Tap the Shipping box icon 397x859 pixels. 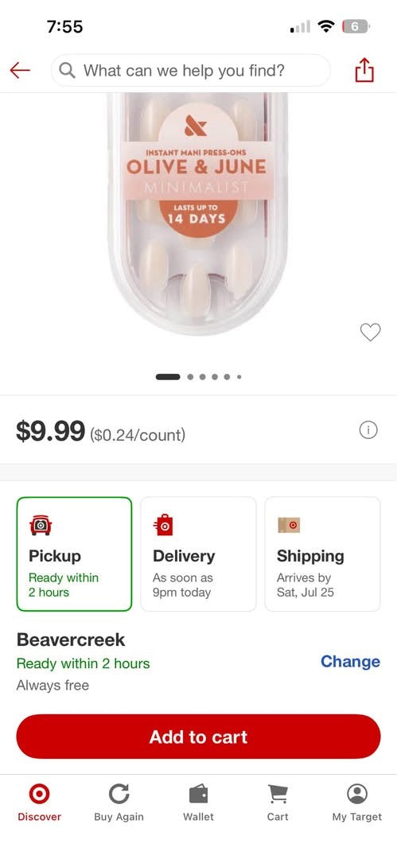289,525
